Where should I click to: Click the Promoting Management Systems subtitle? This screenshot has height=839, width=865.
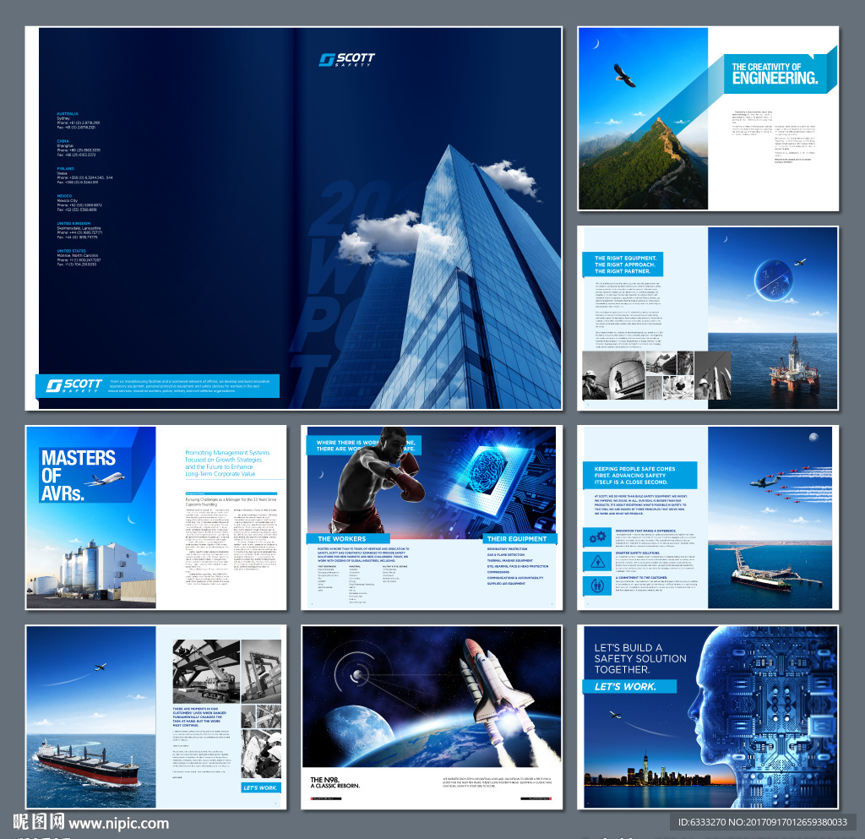point(226,463)
